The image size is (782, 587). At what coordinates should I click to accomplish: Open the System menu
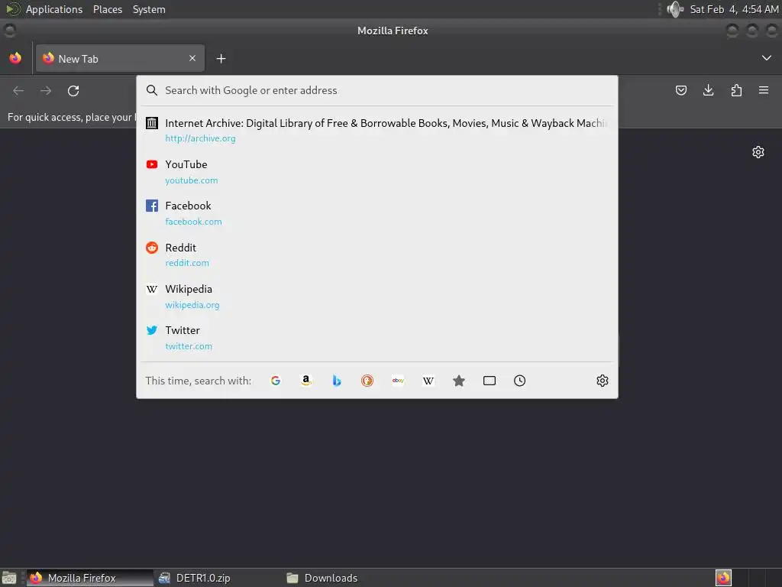(x=149, y=9)
